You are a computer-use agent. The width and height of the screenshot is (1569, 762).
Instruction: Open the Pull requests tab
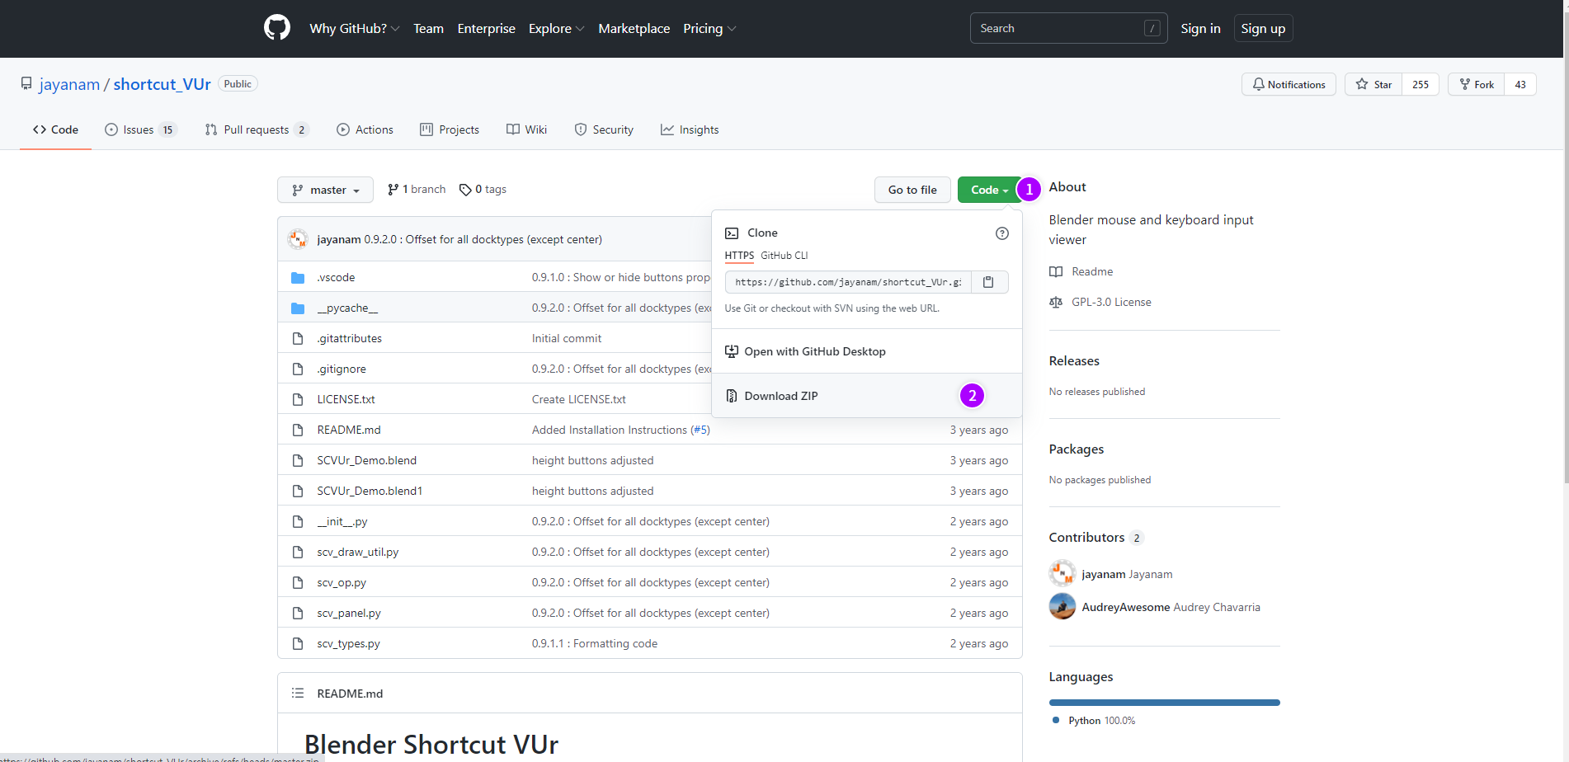tap(257, 129)
